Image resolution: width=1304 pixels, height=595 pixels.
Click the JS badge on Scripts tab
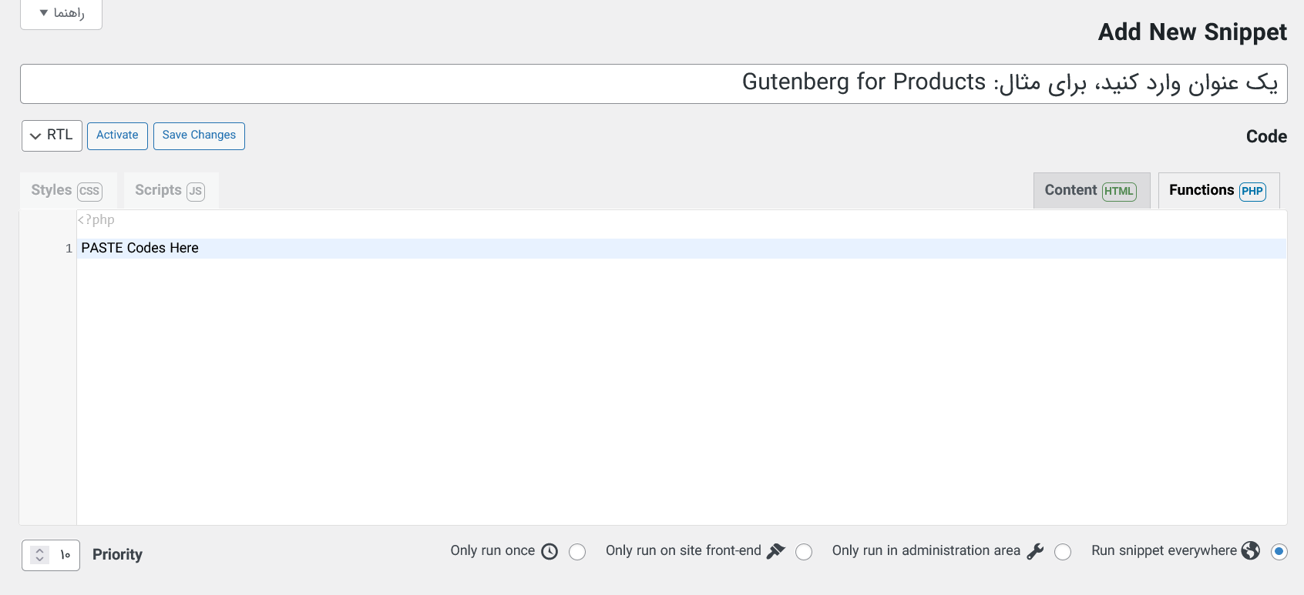coord(196,191)
